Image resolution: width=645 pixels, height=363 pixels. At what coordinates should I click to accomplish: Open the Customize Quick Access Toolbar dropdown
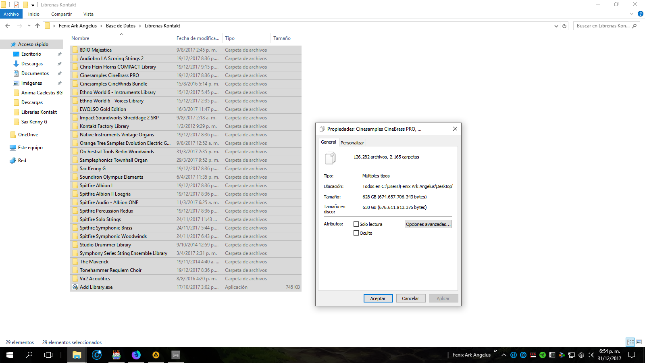click(x=33, y=5)
